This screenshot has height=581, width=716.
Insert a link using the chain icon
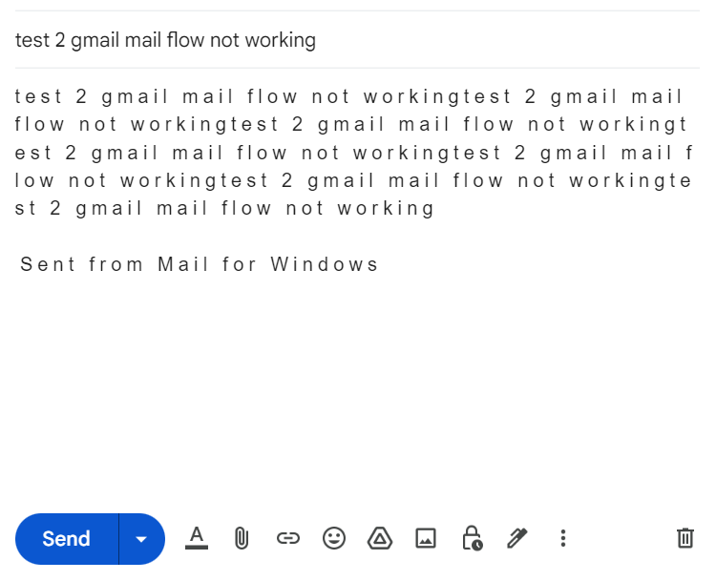[288, 539]
